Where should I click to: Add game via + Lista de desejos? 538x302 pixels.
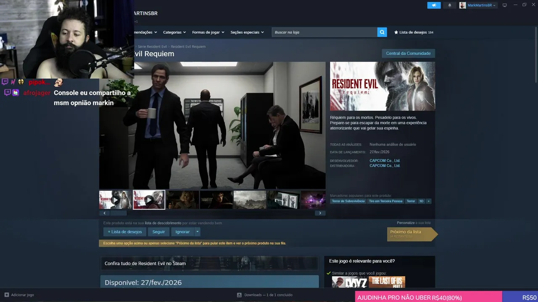pos(125,232)
